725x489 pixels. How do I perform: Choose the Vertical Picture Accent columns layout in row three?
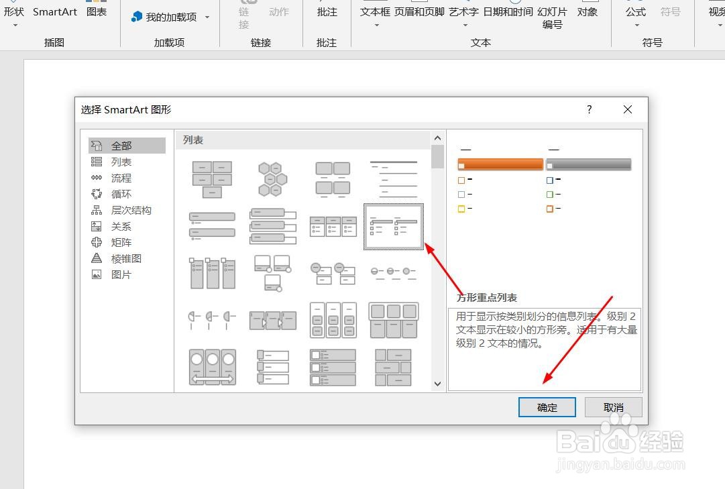[x=212, y=274]
